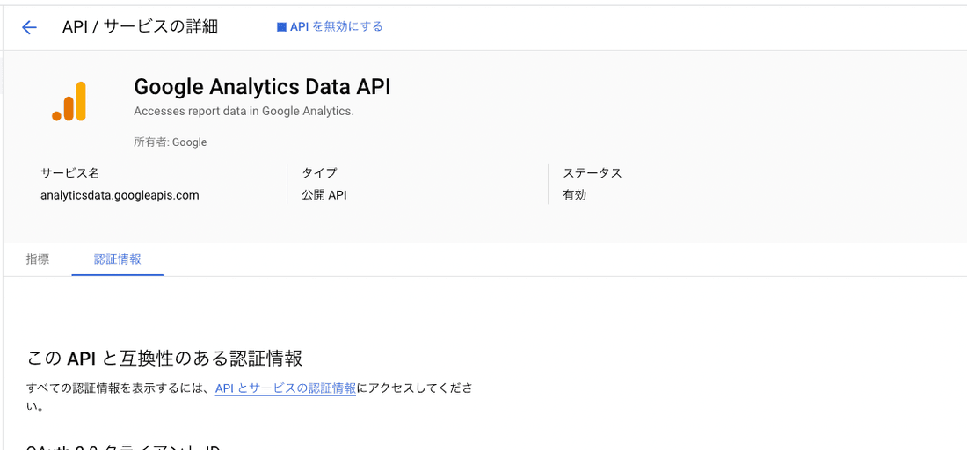Click the ステータス label

(x=592, y=172)
